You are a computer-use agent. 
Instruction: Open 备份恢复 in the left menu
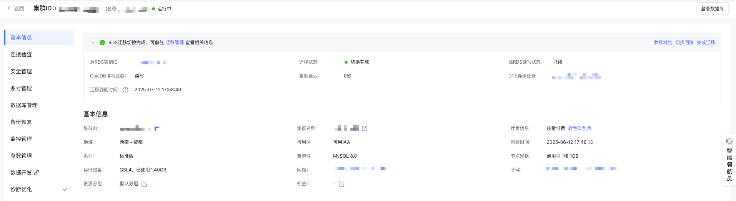coord(39,122)
